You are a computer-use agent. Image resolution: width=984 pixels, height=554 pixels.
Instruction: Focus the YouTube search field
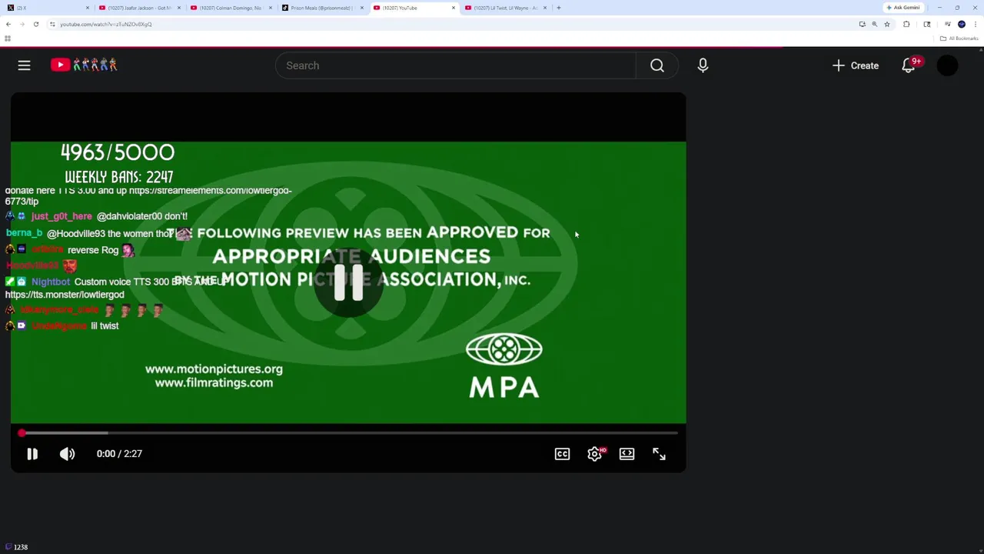coord(456,65)
